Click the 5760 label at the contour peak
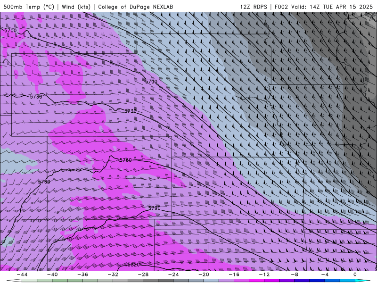Screen dimensions: 377x283 point(125,160)
